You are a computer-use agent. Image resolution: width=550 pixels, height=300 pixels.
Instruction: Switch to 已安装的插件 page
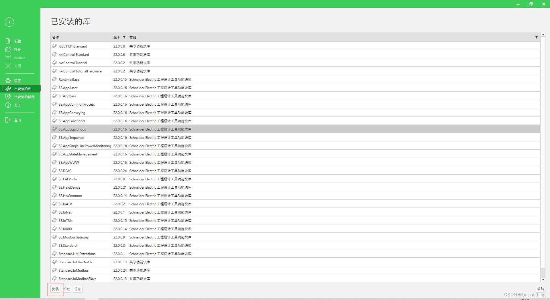pyautogui.click(x=24, y=97)
